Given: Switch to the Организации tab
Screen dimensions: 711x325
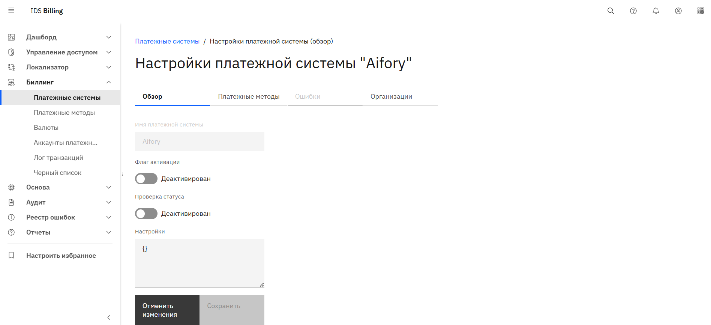Looking at the screenshot, I should coord(391,96).
